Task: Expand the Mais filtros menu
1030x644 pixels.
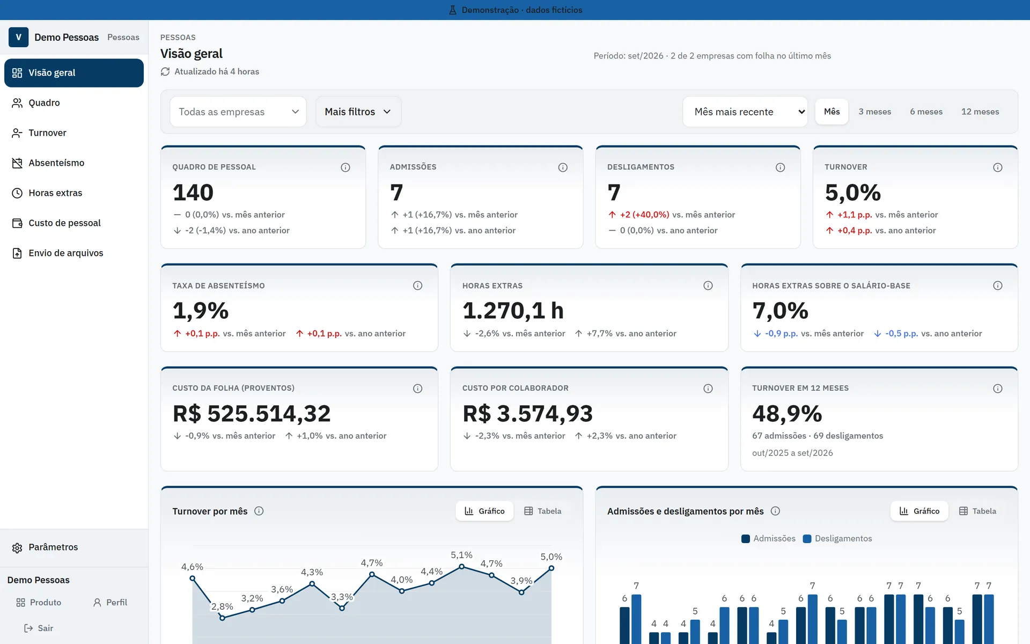Action: [x=358, y=112]
